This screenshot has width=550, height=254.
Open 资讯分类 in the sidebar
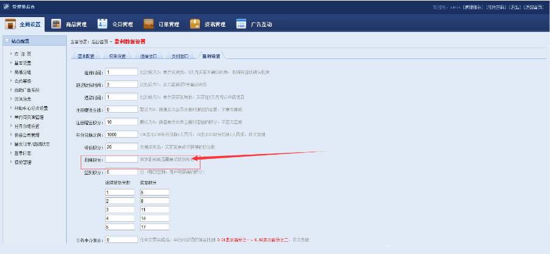coord(23,99)
